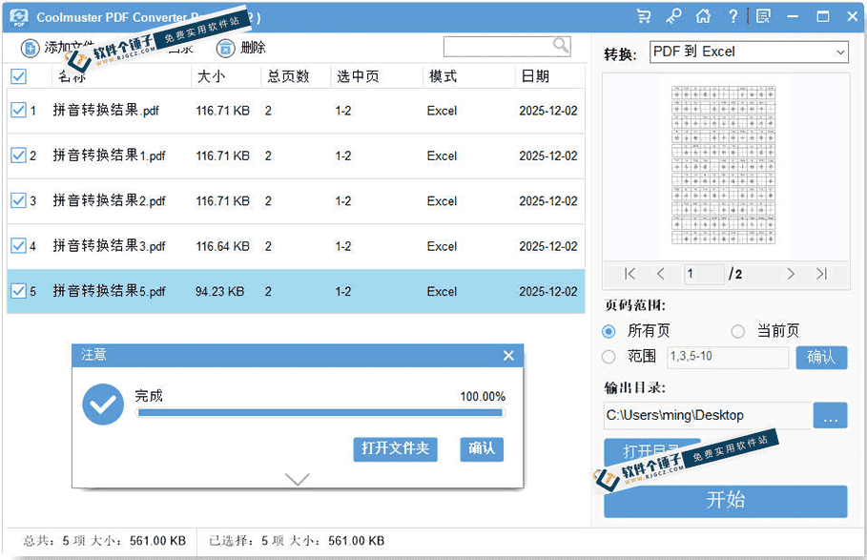Toggle the select-all header checkbox
The height and width of the screenshot is (560, 867).
coord(18,76)
